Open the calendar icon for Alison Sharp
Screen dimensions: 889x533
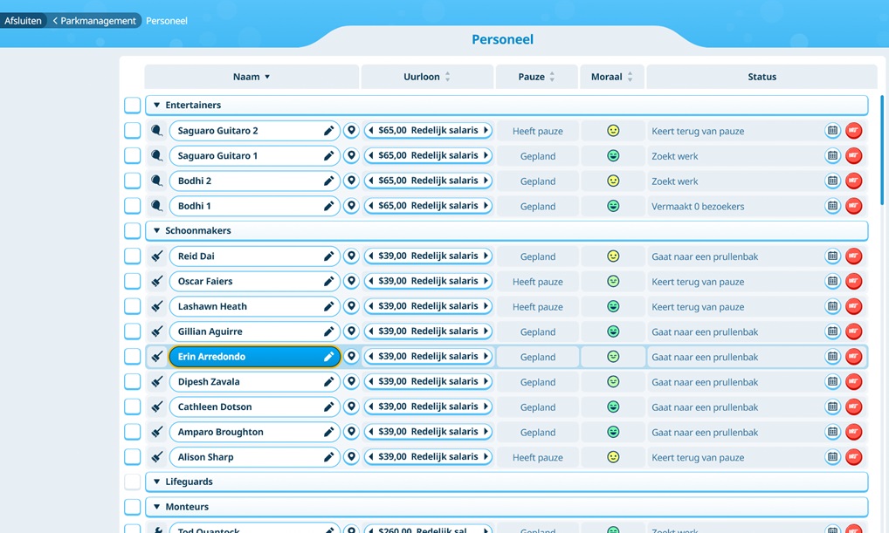coord(832,457)
